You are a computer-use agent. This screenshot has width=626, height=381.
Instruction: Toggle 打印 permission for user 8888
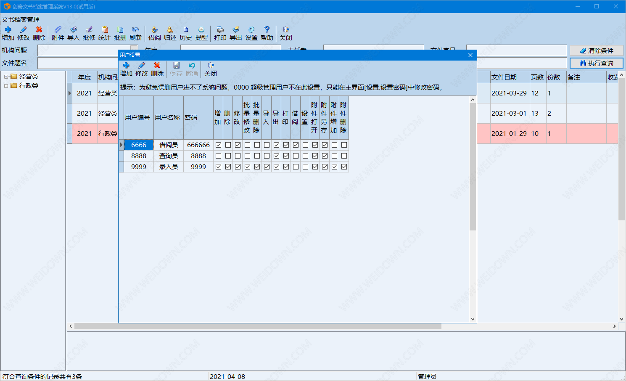tap(286, 156)
